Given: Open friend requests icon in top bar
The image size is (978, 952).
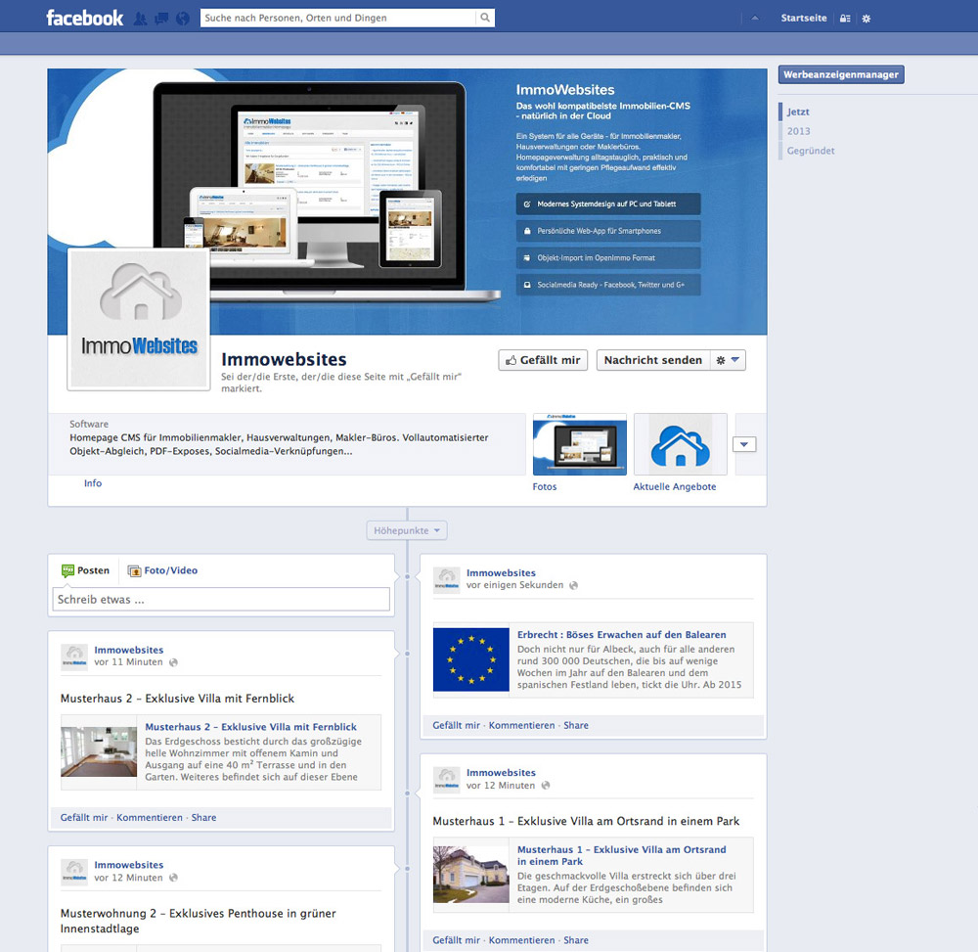Looking at the screenshot, I should pyautogui.click(x=140, y=19).
